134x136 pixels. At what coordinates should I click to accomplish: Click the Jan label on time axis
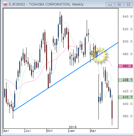(72, 131)
